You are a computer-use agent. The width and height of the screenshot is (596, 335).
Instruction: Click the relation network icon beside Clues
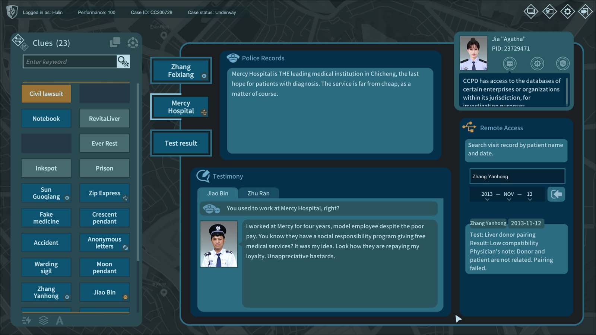pyautogui.click(x=133, y=42)
